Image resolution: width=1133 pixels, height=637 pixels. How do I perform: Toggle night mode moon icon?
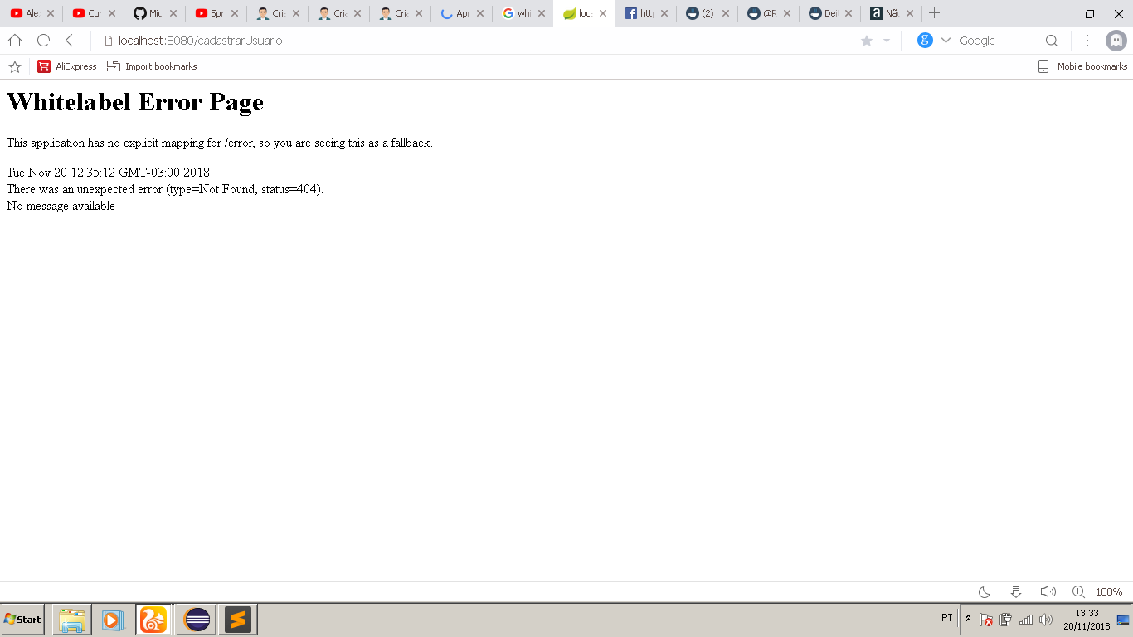tap(985, 592)
